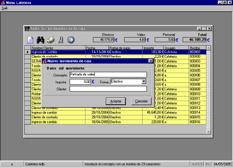233x168 pixels.
Task: Click the Recibo 000013 cell
Action: 198,108
